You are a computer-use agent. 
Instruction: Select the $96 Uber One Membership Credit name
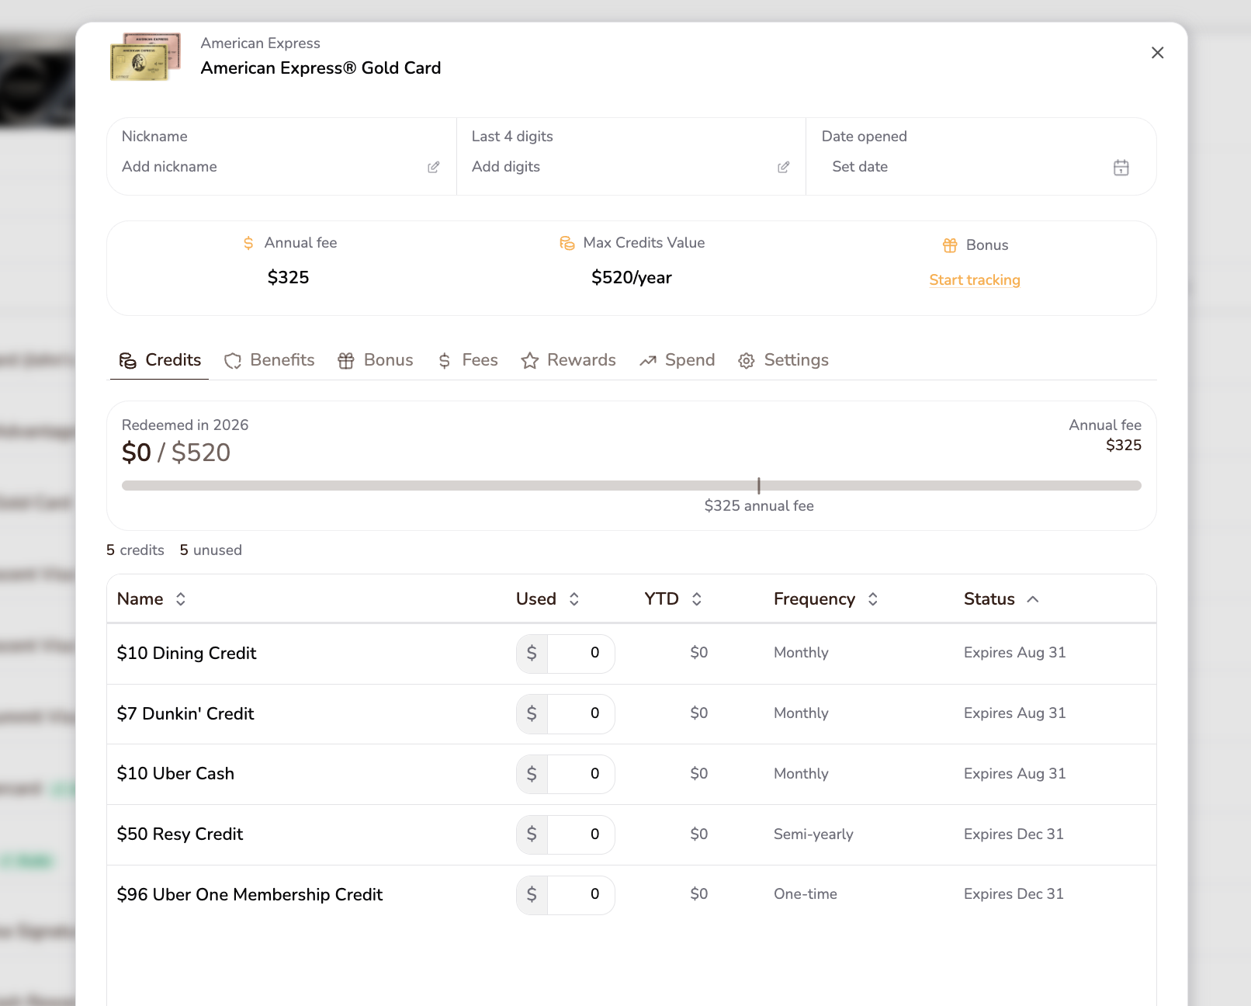(x=250, y=895)
